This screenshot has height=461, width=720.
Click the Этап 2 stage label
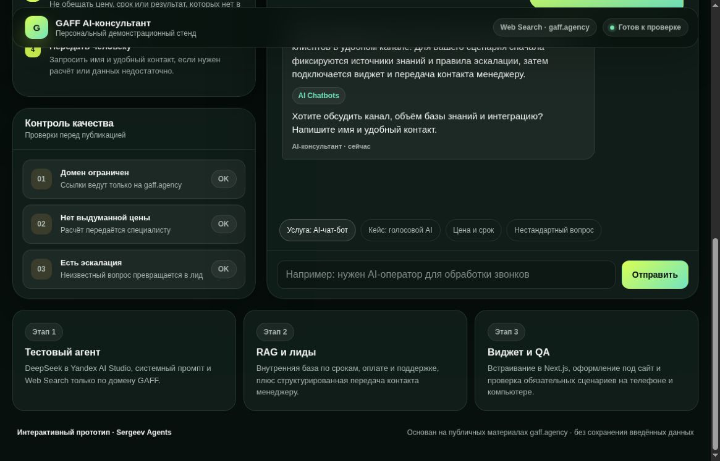275,331
